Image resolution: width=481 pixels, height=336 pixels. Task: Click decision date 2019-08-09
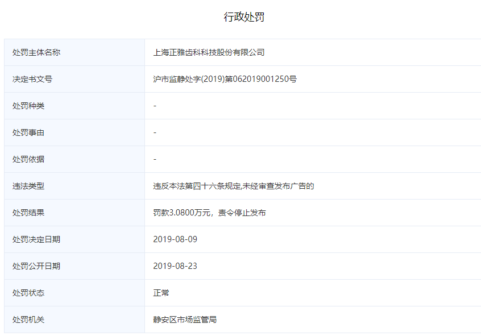coord(175,239)
